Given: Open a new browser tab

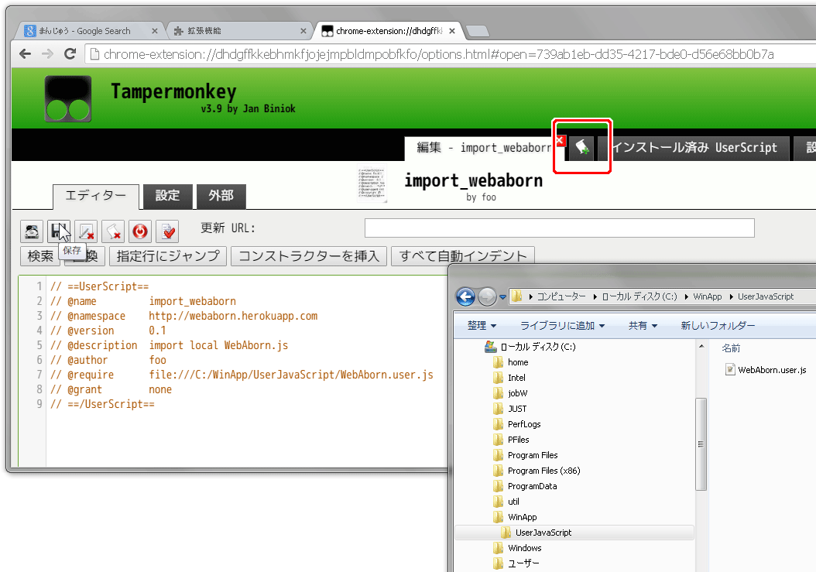Looking at the screenshot, I should (x=477, y=32).
